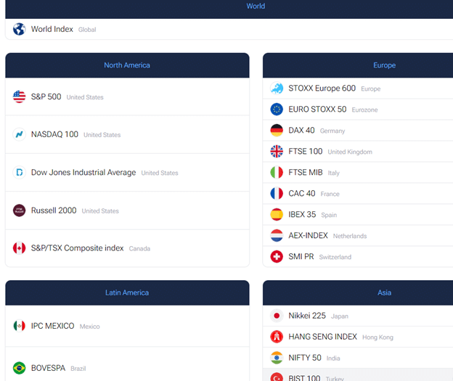
Task: Click the Hong Kong flag icon for HANG SENG
Action: [x=277, y=337]
